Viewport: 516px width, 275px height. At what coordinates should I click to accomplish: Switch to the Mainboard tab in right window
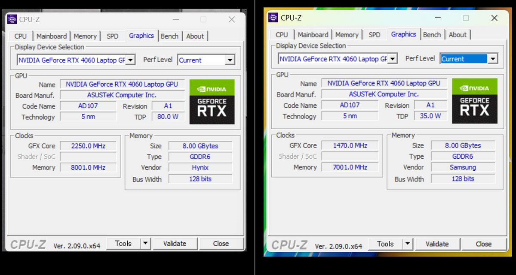click(313, 34)
